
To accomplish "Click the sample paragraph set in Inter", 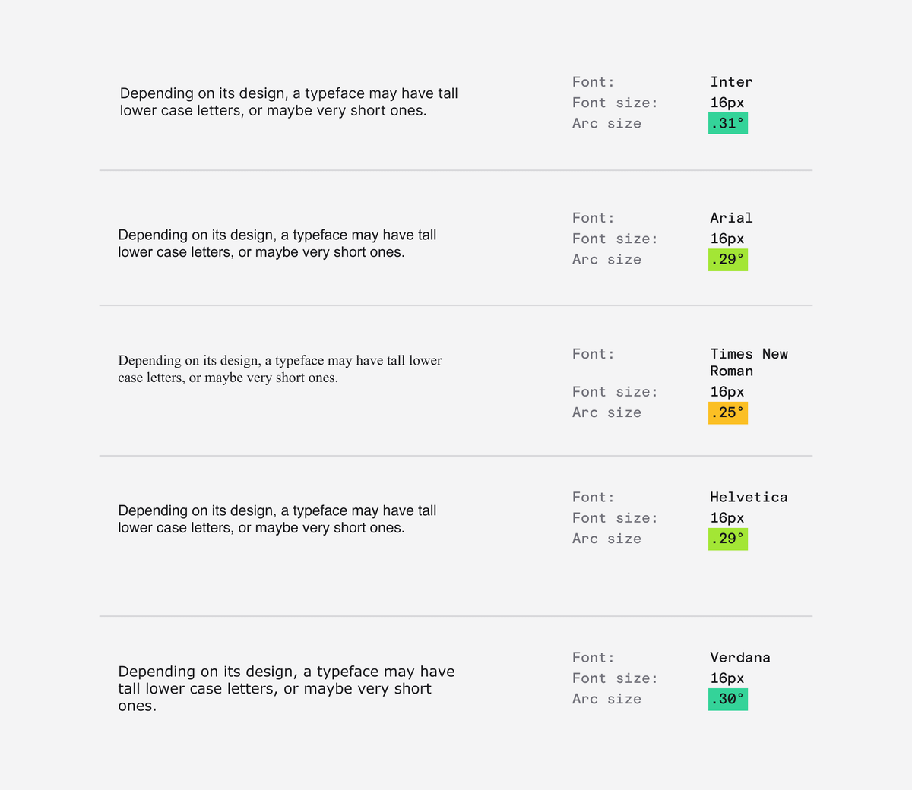I will tap(289, 102).
